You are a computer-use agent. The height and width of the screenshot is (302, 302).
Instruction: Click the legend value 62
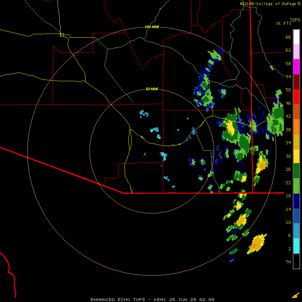pos(288,50)
